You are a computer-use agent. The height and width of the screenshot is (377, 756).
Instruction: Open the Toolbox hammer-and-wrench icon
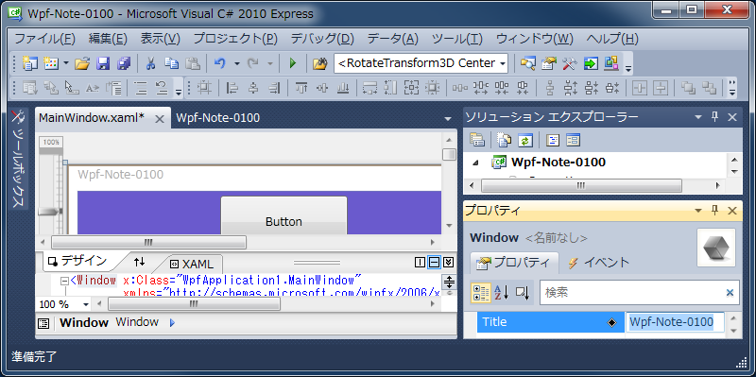point(570,63)
